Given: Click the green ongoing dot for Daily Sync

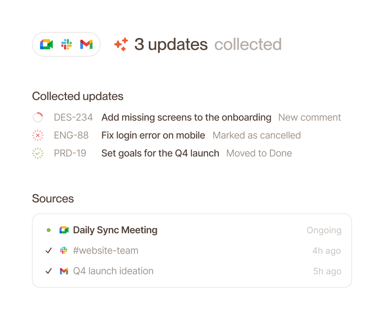Looking at the screenshot, I should [49, 230].
